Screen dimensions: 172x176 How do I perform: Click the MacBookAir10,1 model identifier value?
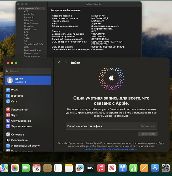click(100, 18)
